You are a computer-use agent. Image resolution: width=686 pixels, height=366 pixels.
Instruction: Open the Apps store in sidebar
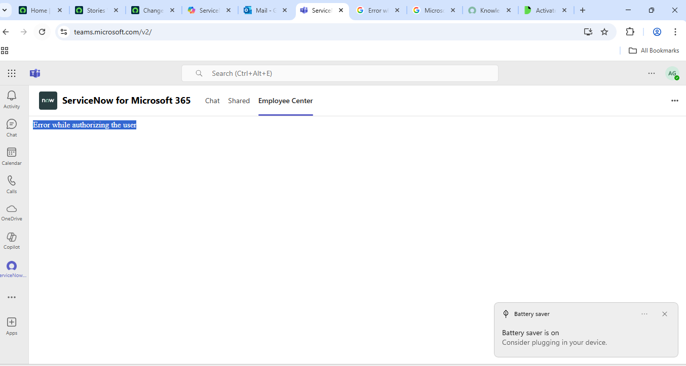[x=12, y=326]
